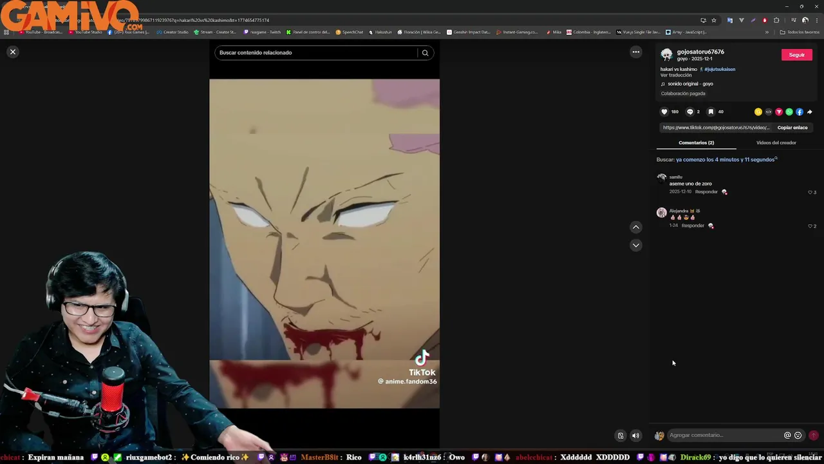Open YouTube Studio bookmark
The width and height of the screenshot is (824, 464).
[85, 32]
